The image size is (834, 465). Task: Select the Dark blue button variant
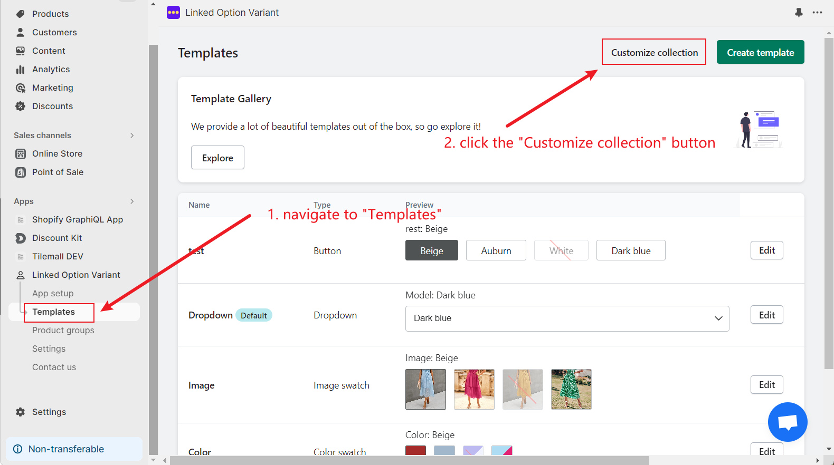pos(630,251)
